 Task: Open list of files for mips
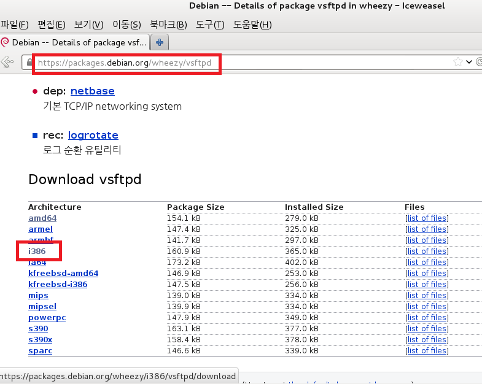tap(427, 296)
